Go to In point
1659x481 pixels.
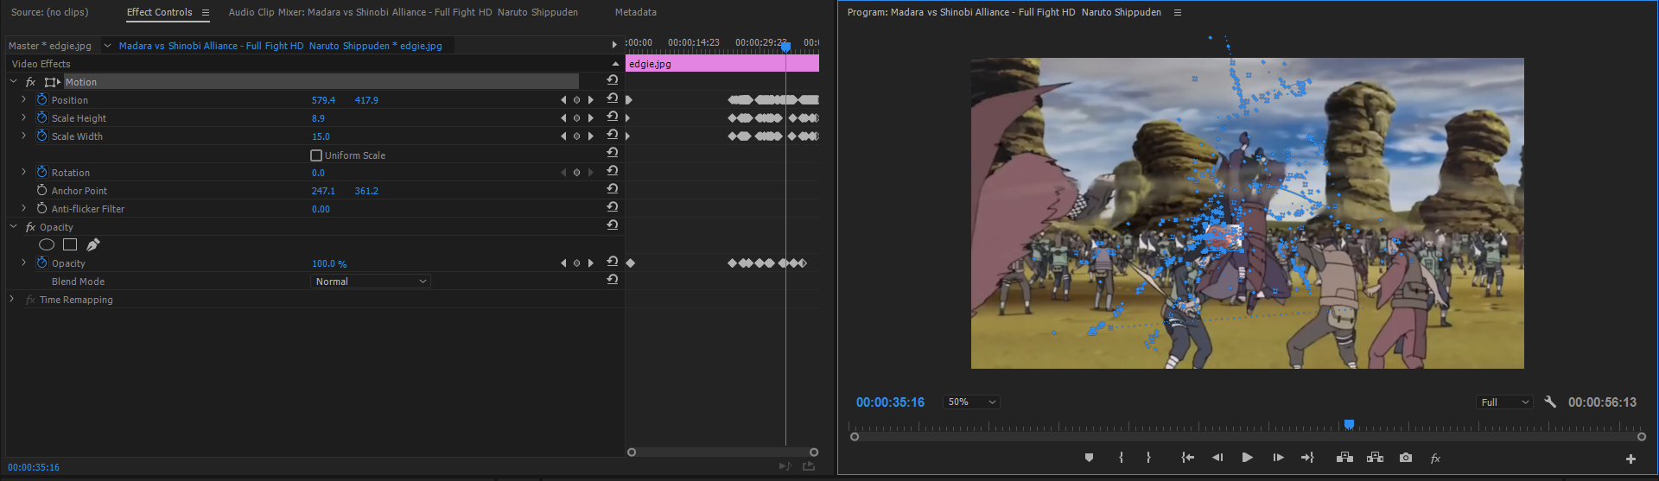(x=1188, y=458)
